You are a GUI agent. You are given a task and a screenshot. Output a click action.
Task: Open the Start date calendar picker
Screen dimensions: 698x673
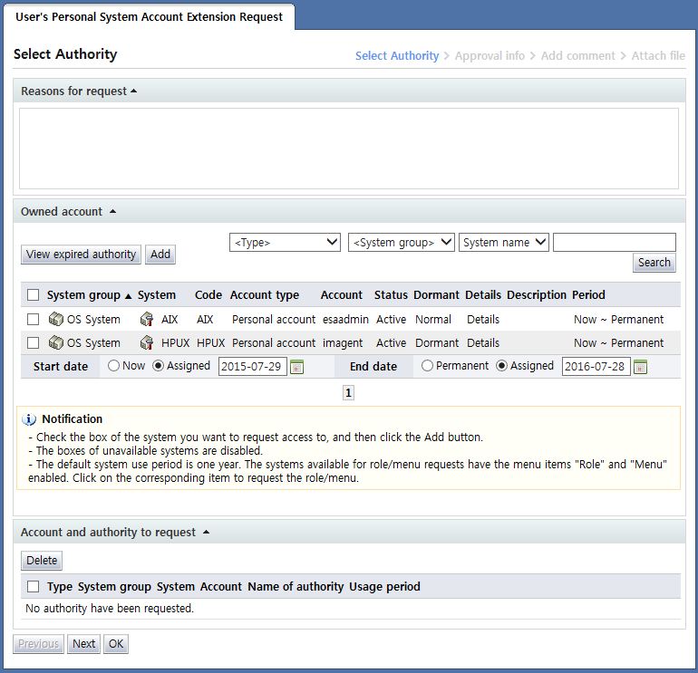coord(296,367)
